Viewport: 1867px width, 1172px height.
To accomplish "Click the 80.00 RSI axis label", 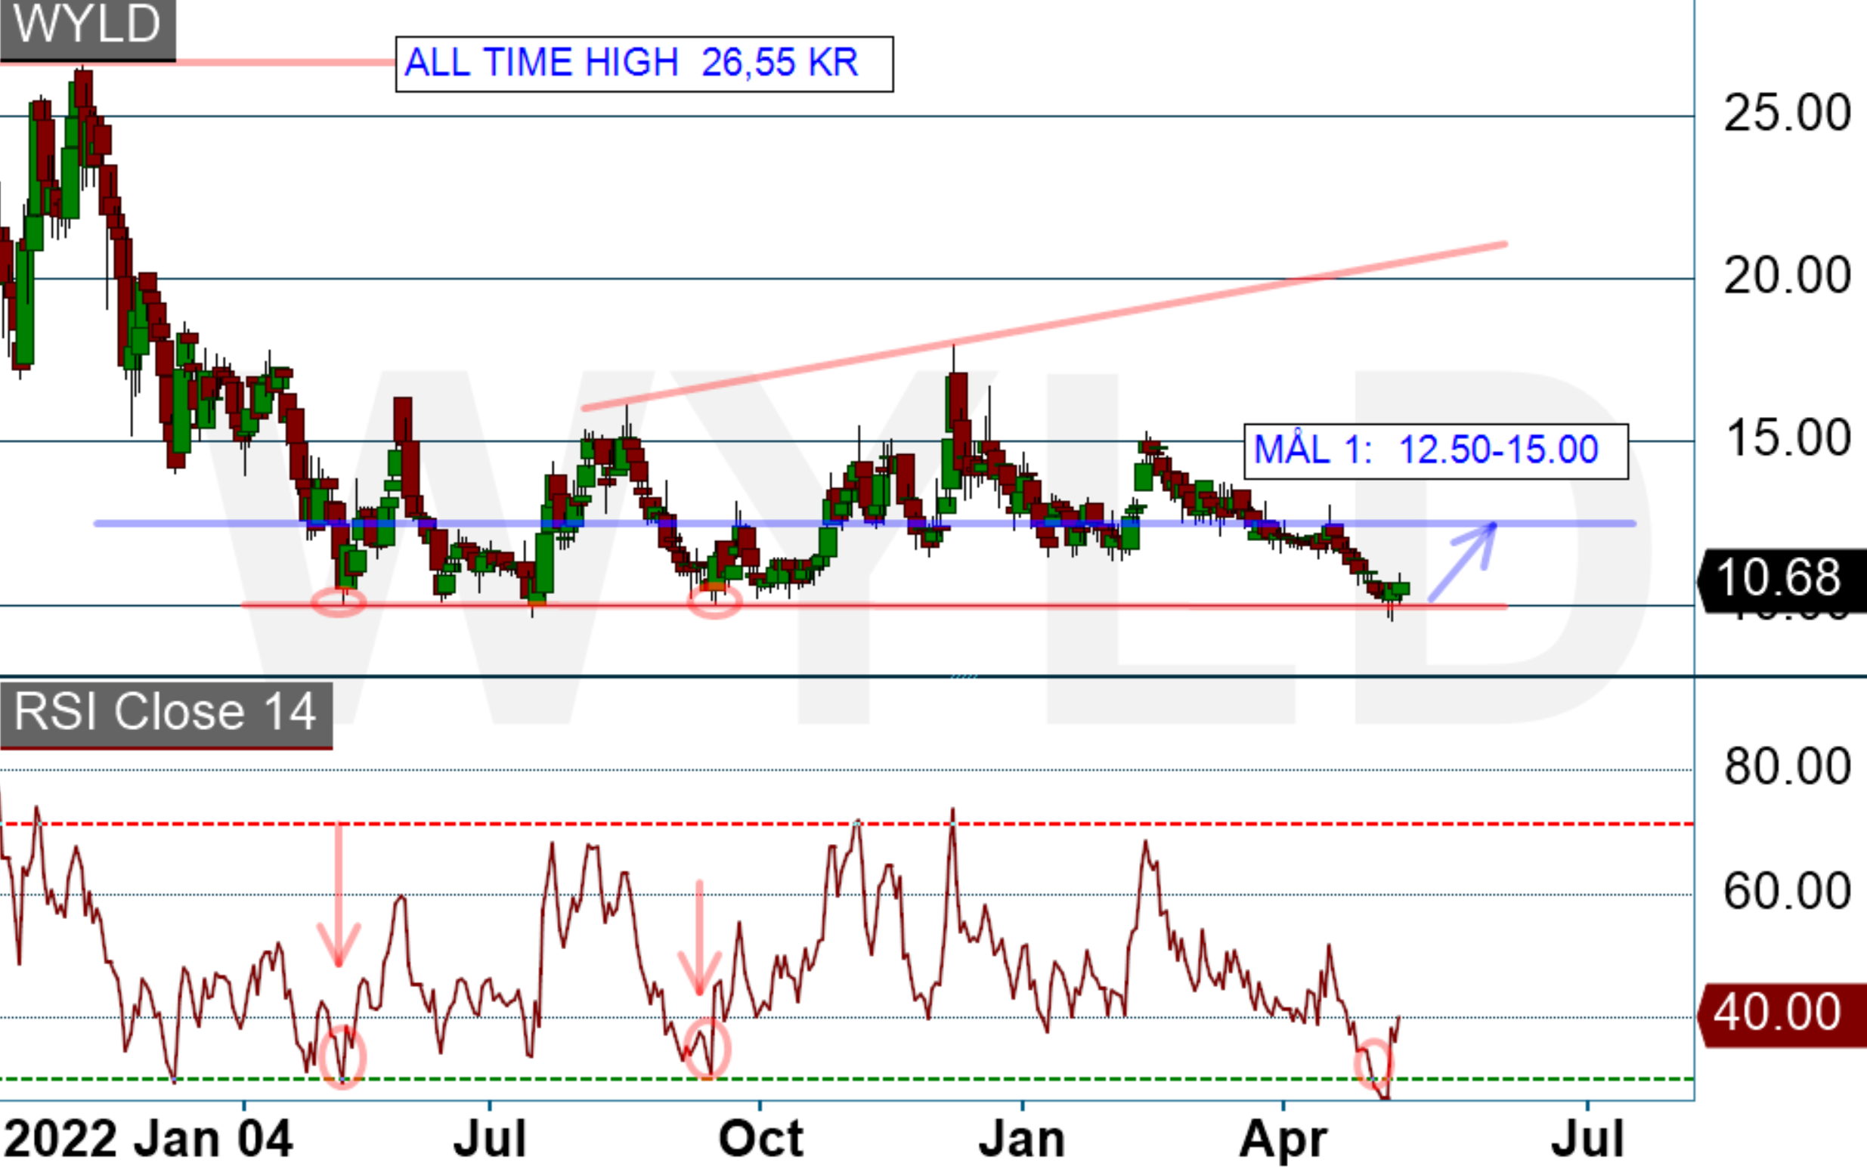I will pos(1788,768).
